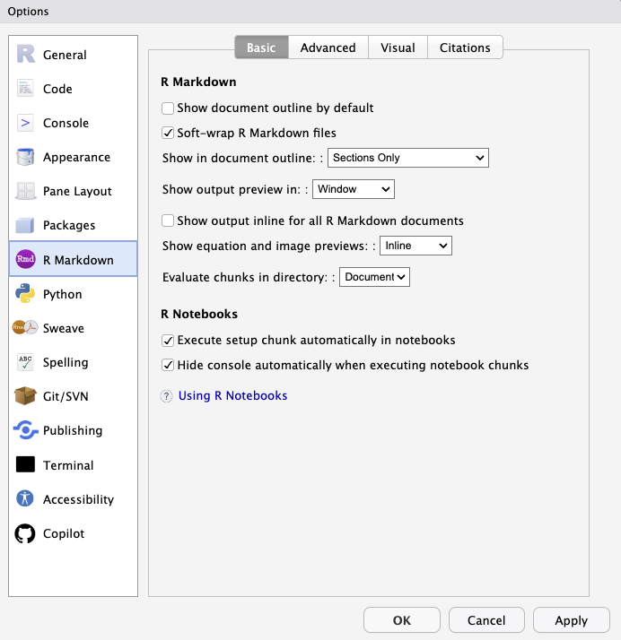Select the Python logo icon

click(25, 293)
